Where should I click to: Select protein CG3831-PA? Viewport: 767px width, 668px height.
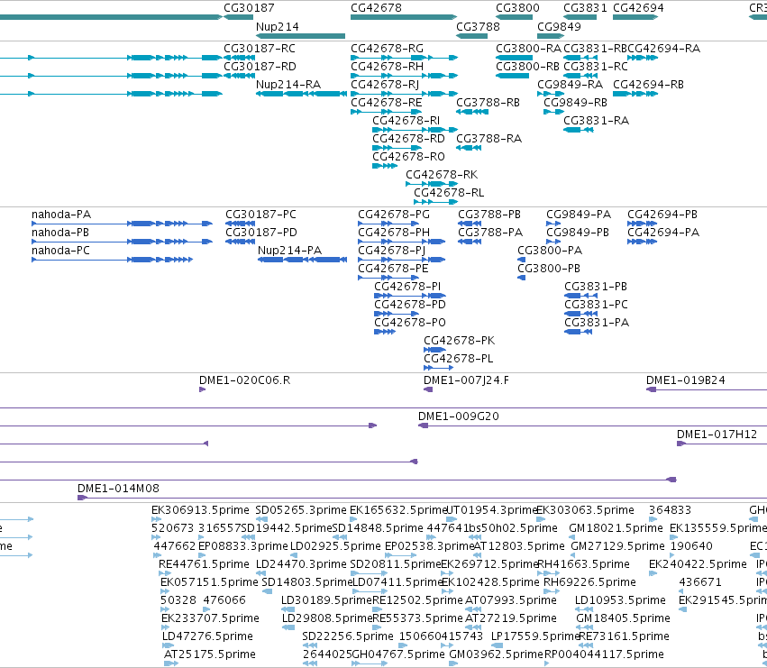click(597, 323)
